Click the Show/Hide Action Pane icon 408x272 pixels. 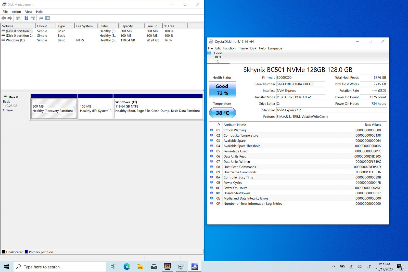pos(33,18)
